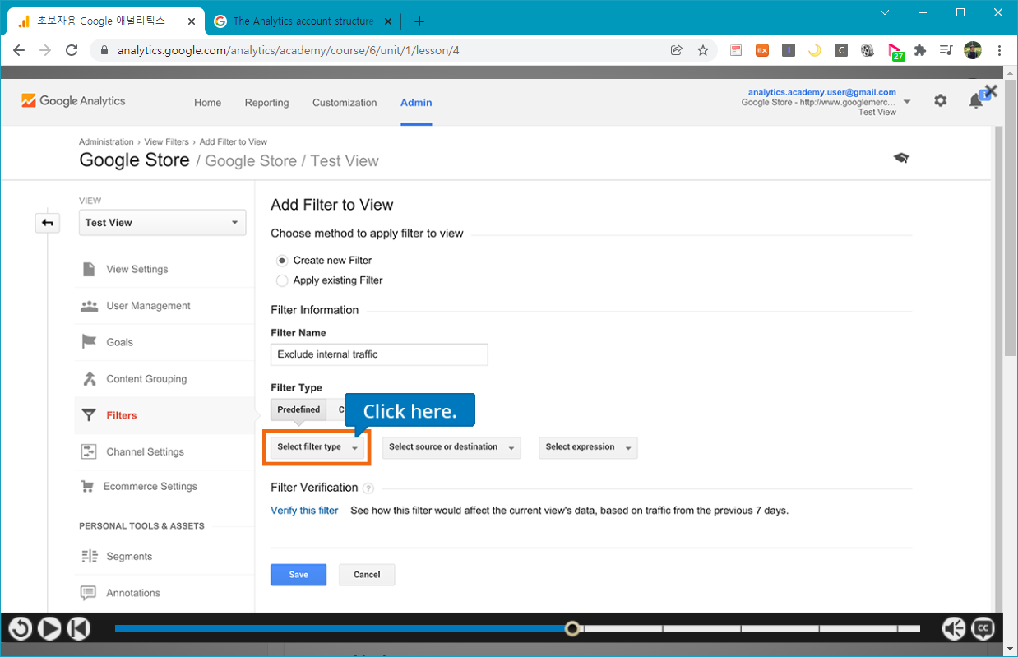Go to the Admin tab
The height and width of the screenshot is (657, 1018).
pyautogui.click(x=416, y=103)
